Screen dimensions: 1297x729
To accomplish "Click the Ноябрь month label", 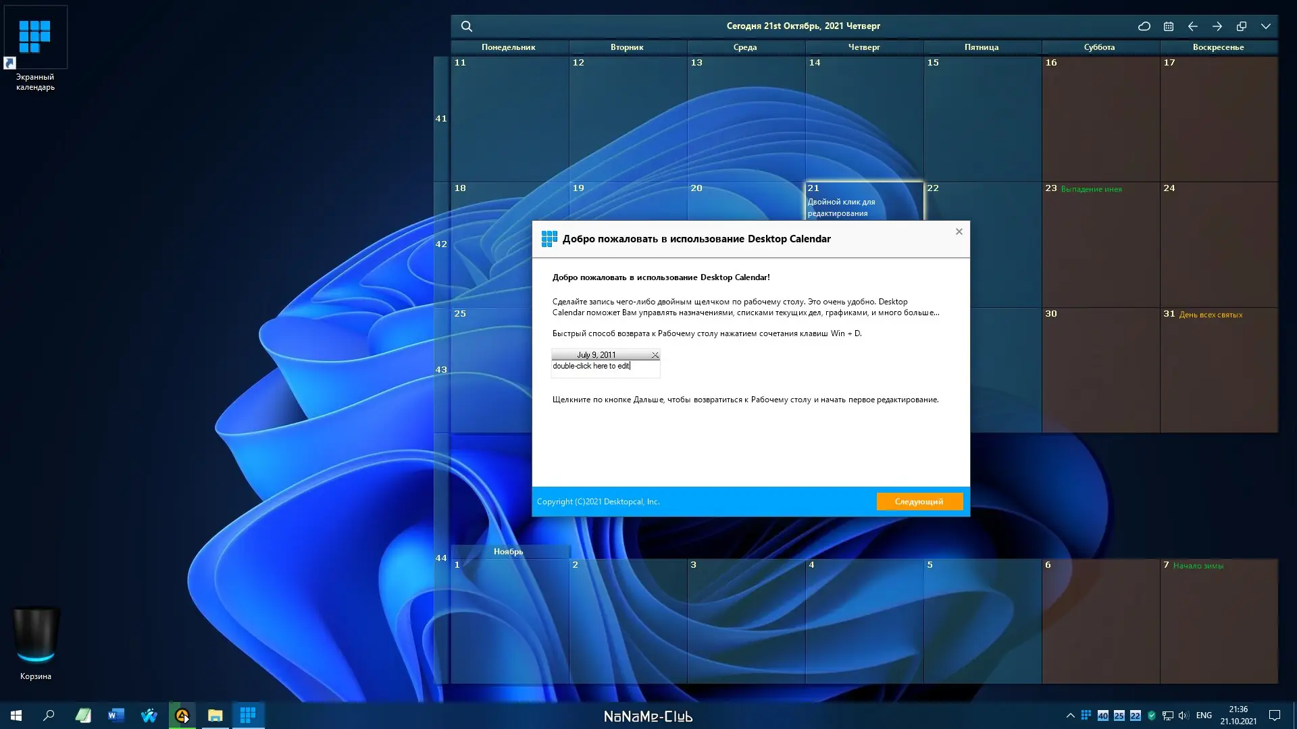I will pos(509,551).
